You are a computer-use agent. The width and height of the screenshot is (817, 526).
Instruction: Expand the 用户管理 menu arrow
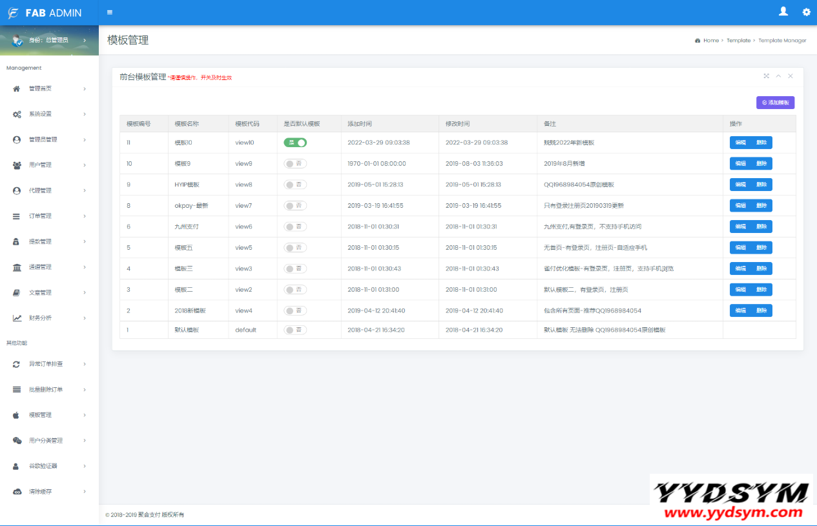[x=85, y=165]
